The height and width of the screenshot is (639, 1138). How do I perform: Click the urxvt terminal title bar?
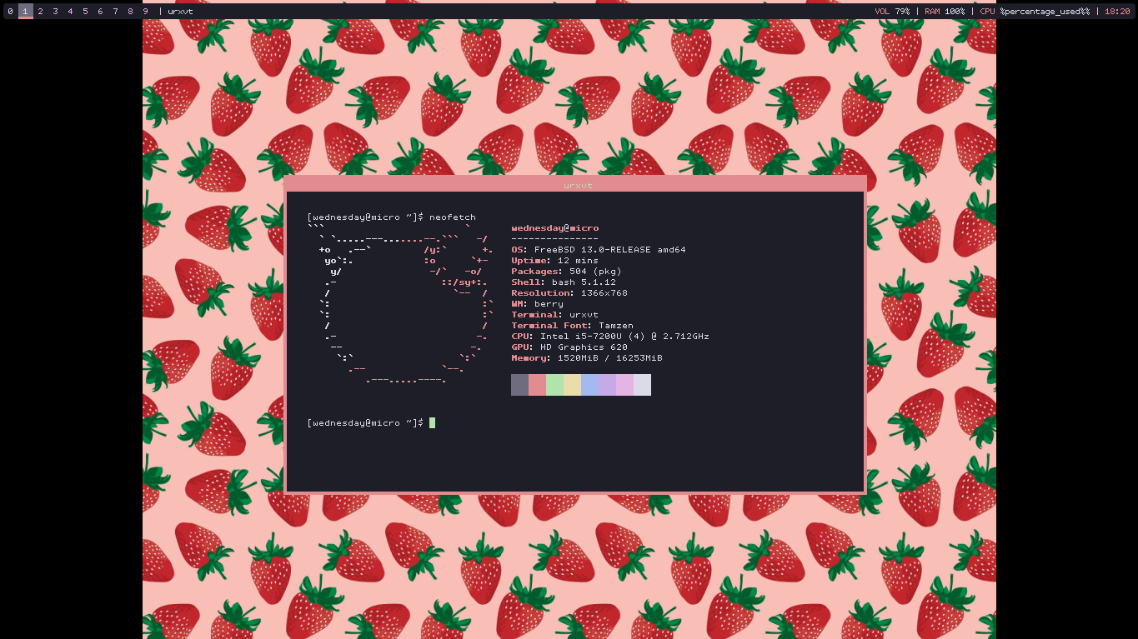click(x=575, y=184)
